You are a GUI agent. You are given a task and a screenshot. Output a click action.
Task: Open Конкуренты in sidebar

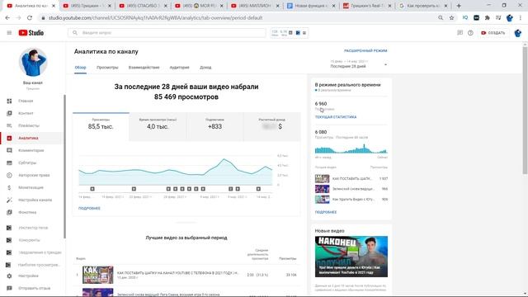click(x=29, y=240)
